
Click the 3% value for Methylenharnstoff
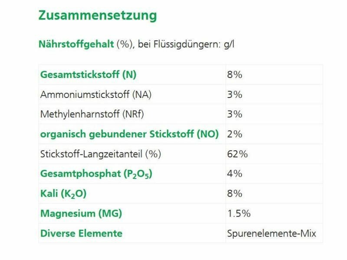point(234,114)
